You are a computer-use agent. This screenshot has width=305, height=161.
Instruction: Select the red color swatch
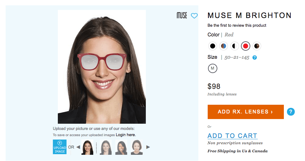[x=246, y=46]
